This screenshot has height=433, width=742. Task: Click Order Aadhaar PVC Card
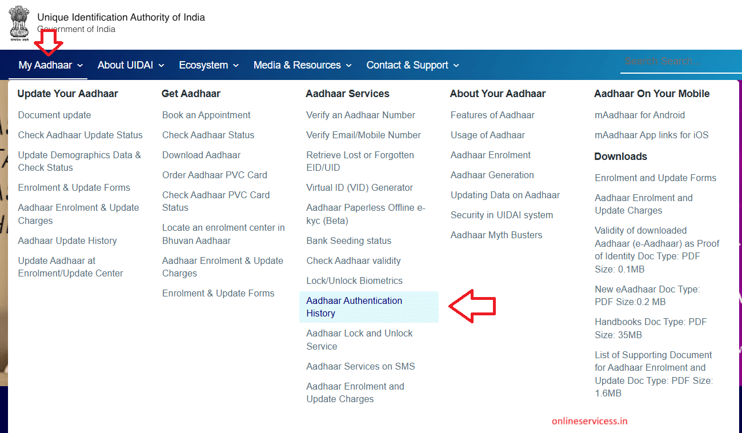tap(214, 175)
